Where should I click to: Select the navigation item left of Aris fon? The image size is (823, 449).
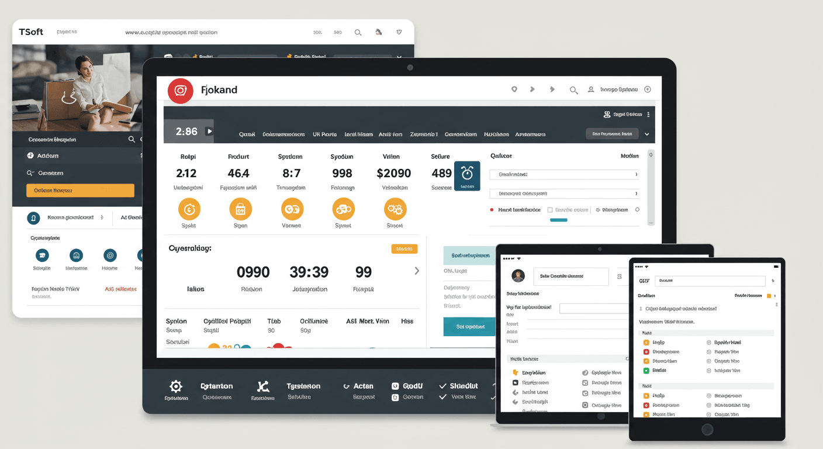(x=358, y=134)
